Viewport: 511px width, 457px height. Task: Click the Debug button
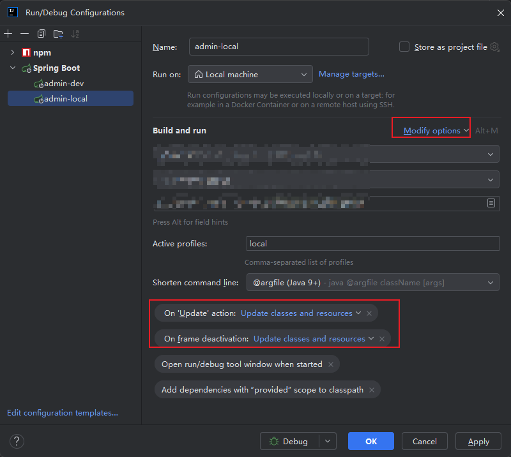(x=289, y=442)
